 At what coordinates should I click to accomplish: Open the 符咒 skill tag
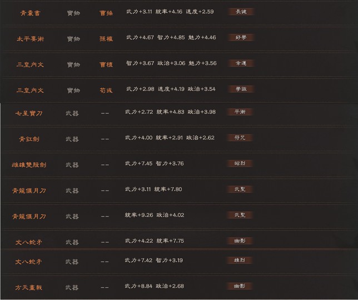pyautogui.click(x=240, y=138)
